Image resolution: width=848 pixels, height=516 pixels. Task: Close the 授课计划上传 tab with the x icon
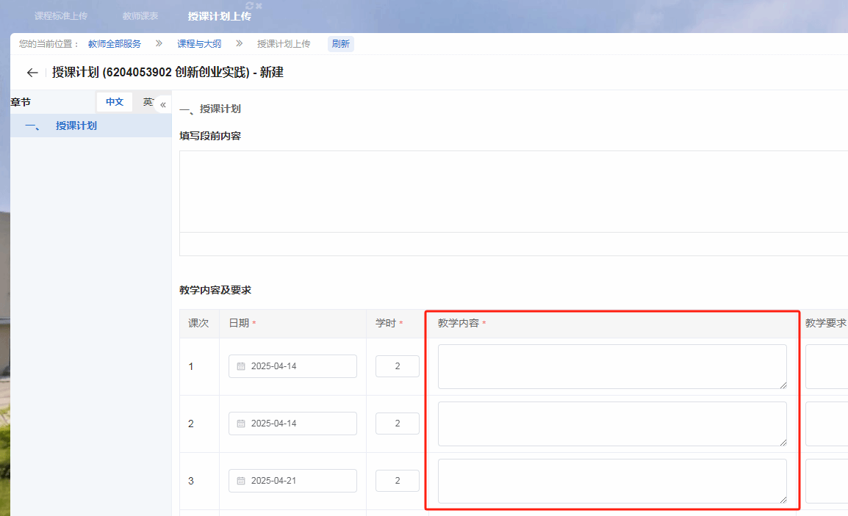[x=259, y=6]
